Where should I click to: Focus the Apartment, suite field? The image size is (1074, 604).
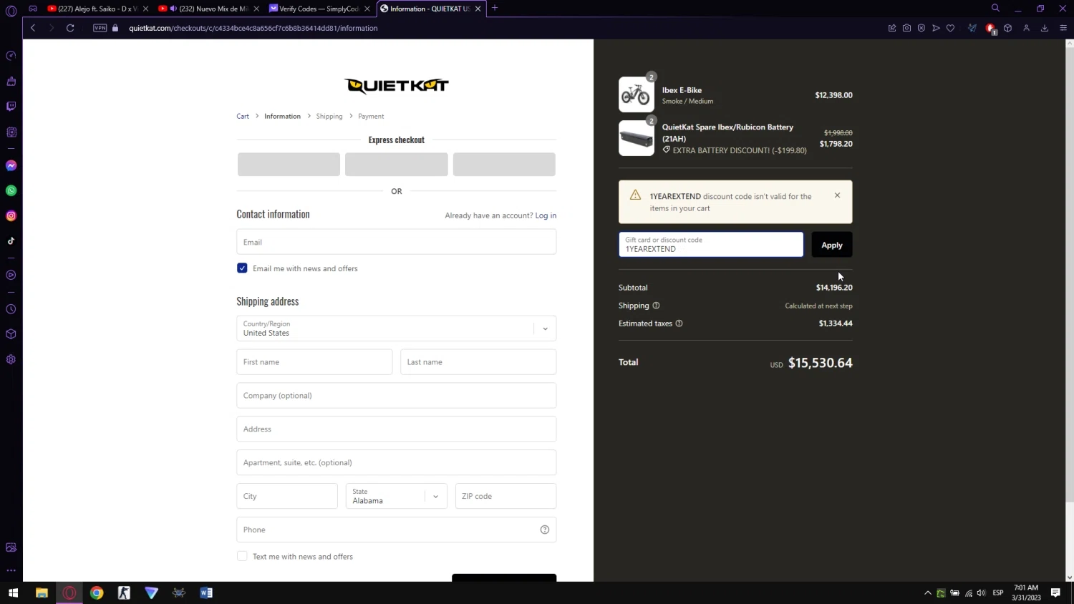point(396,462)
